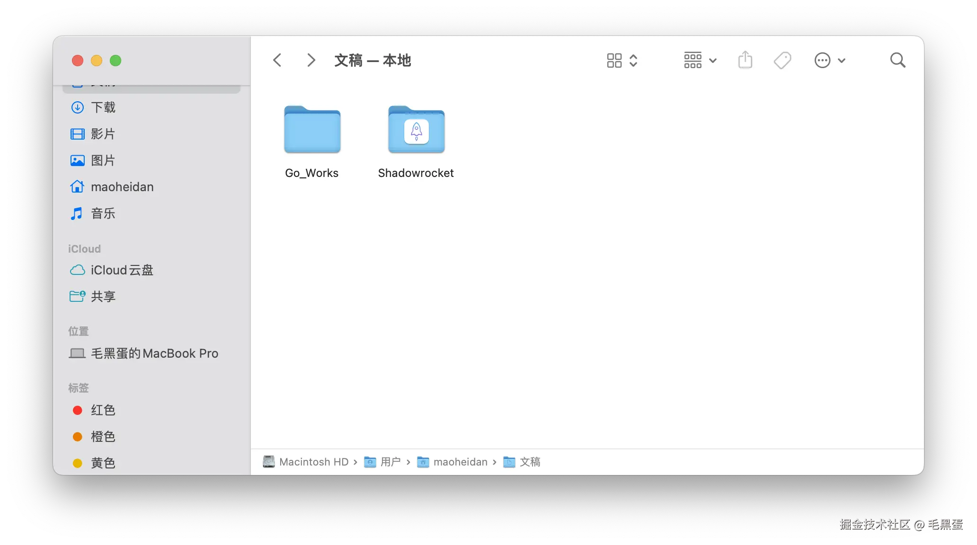Screen dimensions: 977x545
Task: Click the Share icon in the toolbar
Action: 745,60
